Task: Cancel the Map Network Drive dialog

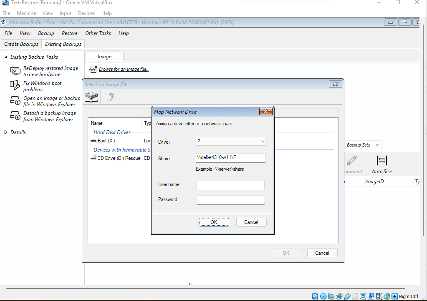Action: pyautogui.click(x=251, y=222)
